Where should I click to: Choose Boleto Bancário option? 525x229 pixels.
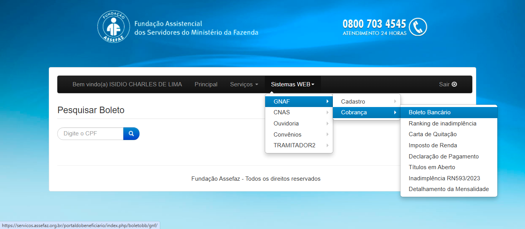click(x=449, y=112)
